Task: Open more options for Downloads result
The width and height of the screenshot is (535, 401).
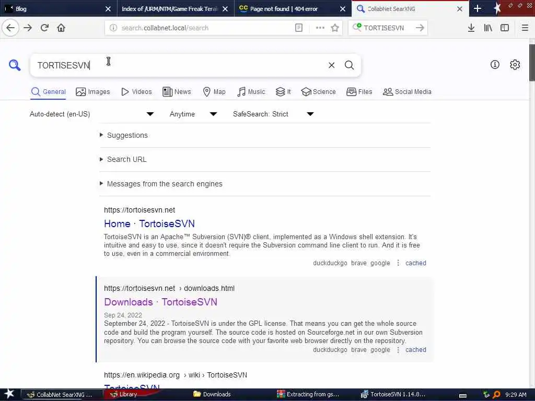Action: pos(398,349)
